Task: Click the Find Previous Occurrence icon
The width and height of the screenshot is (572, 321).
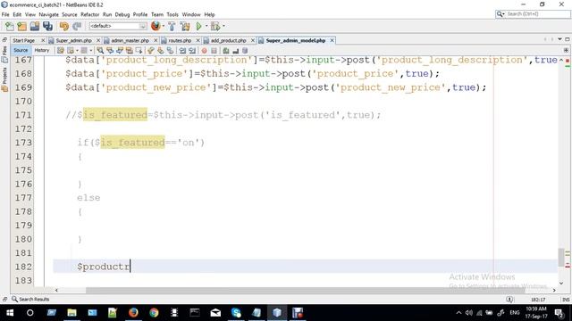Action: pyautogui.click(x=110, y=51)
